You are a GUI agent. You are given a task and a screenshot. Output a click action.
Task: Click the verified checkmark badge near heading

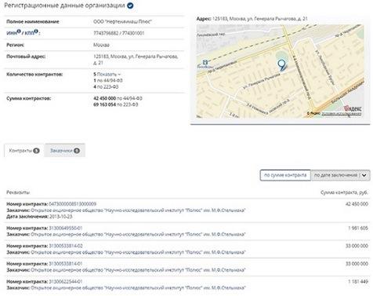click(x=130, y=5)
